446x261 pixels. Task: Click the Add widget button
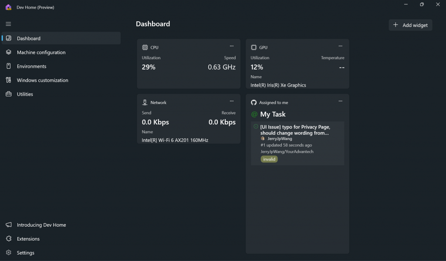click(410, 25)
